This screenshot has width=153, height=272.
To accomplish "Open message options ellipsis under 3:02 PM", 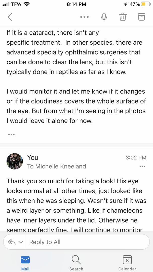I will (x=142, y=166).
